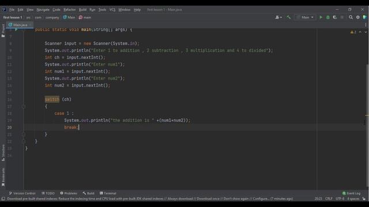Viewport: 369px width, 207px height.
Task: Open the Build menu
Action: pyautogui.click(x=82, y=10)
